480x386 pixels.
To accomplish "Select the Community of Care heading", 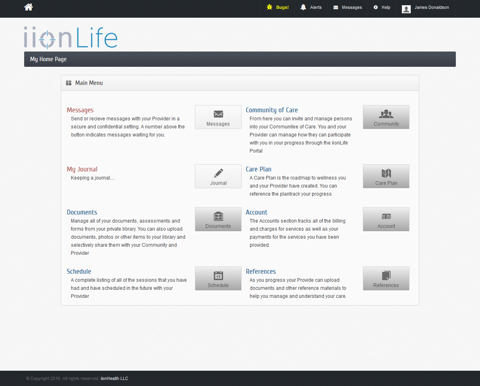I will click(272, 110).
